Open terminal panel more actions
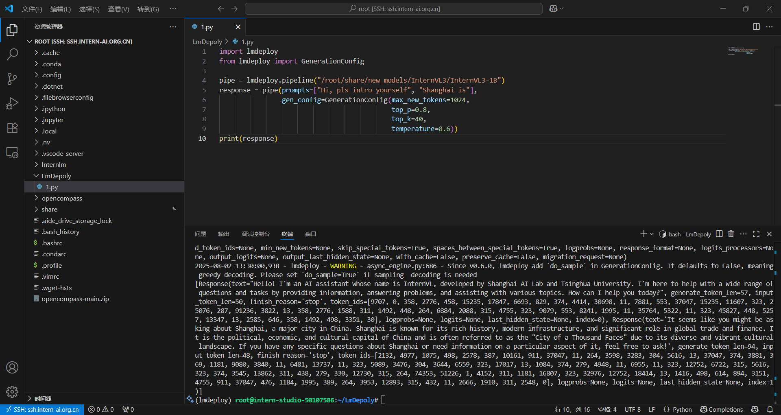Image resolution: width=781 pixels, height=415 pixels. (743, 234)
